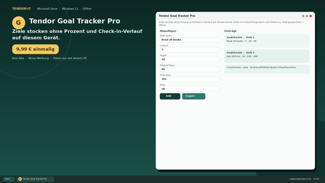325x183 pixels.
Task: Click the Einträge section heading
Action: pos(230,31)
